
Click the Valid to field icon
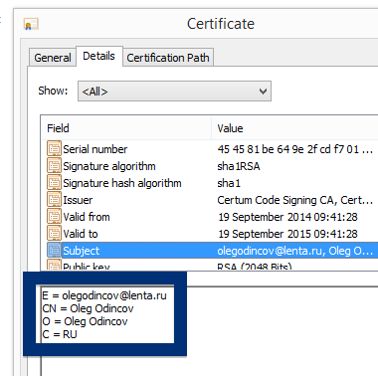pos(54,234)
